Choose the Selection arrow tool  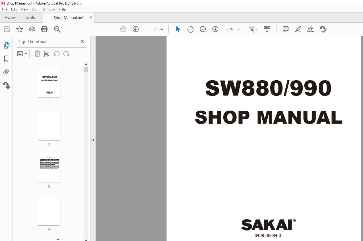click(x=178, y=29)
